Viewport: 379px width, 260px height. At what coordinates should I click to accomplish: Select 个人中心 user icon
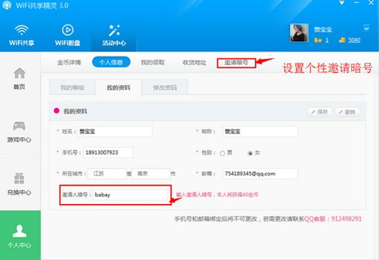[x=19, y=231]
